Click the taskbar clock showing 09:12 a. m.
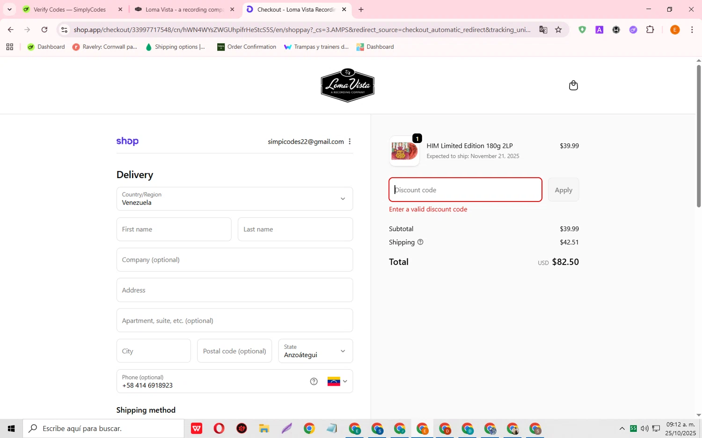 pos(680,428)
